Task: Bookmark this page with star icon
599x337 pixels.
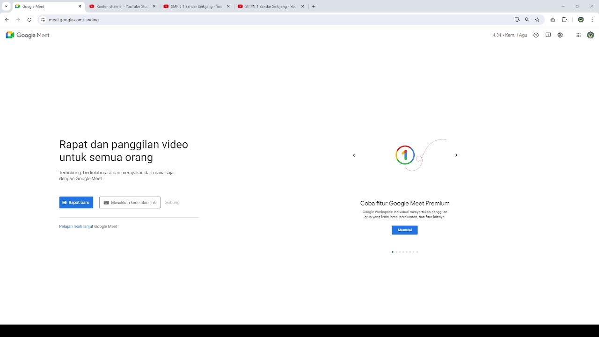Action: point(537,20)
